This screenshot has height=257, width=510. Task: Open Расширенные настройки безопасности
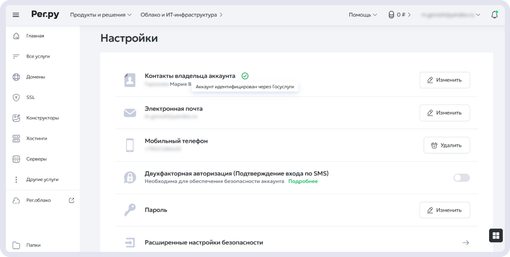click(x=297, y=243)
